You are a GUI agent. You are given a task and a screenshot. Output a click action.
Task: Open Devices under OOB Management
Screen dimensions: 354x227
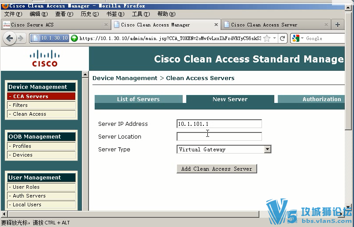point(41,155)
